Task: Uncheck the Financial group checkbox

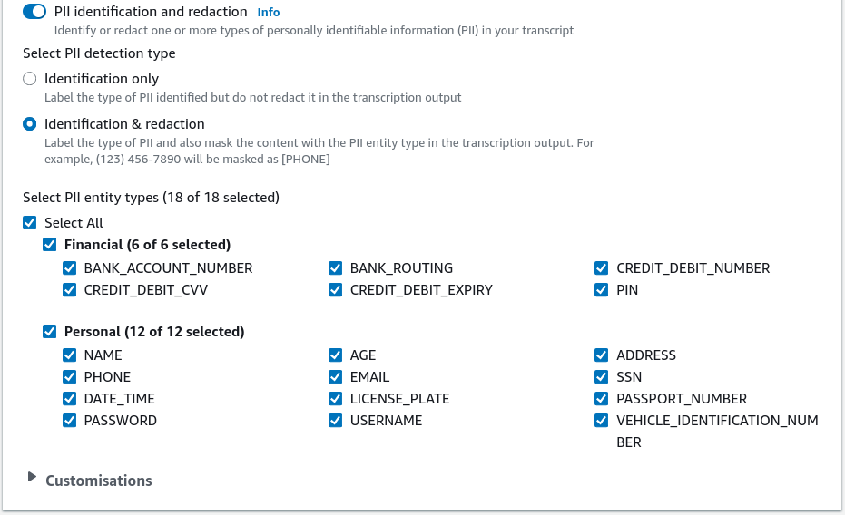Action: point(50,245)
